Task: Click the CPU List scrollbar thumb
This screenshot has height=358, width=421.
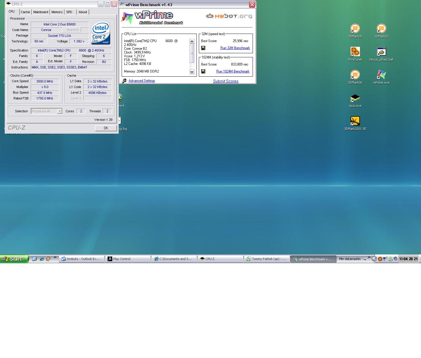Action: coord(192,53)
